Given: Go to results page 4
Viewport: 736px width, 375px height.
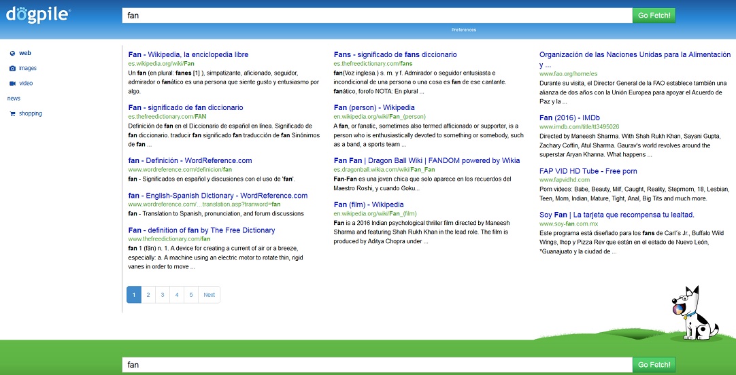Looking at the screenshot, I should [176, 295].
